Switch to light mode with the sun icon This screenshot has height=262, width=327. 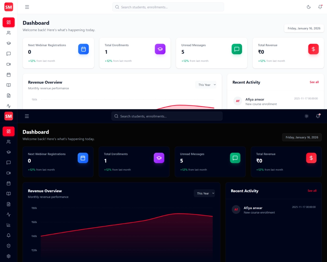click(307, 116)
